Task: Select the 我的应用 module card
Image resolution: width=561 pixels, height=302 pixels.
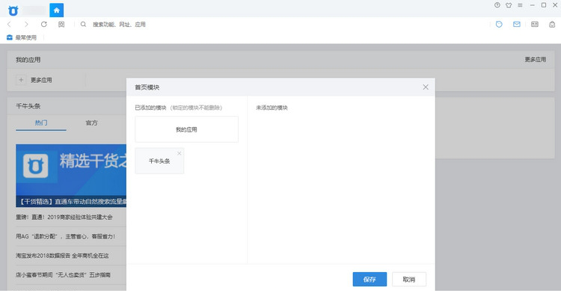Action: (x=186, y=129)
